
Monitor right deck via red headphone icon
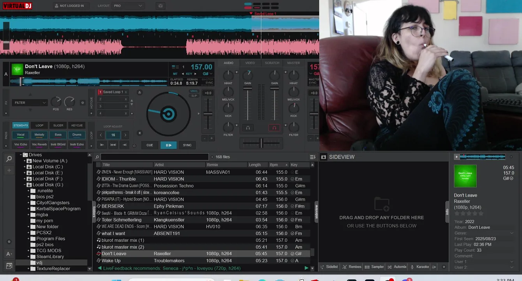click(274, 128)
